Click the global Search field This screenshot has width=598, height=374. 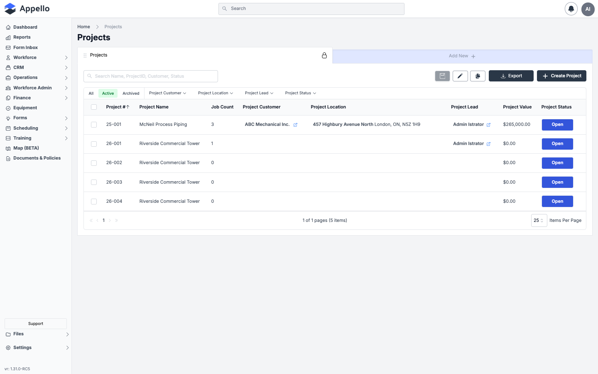[x=311, y=9]
